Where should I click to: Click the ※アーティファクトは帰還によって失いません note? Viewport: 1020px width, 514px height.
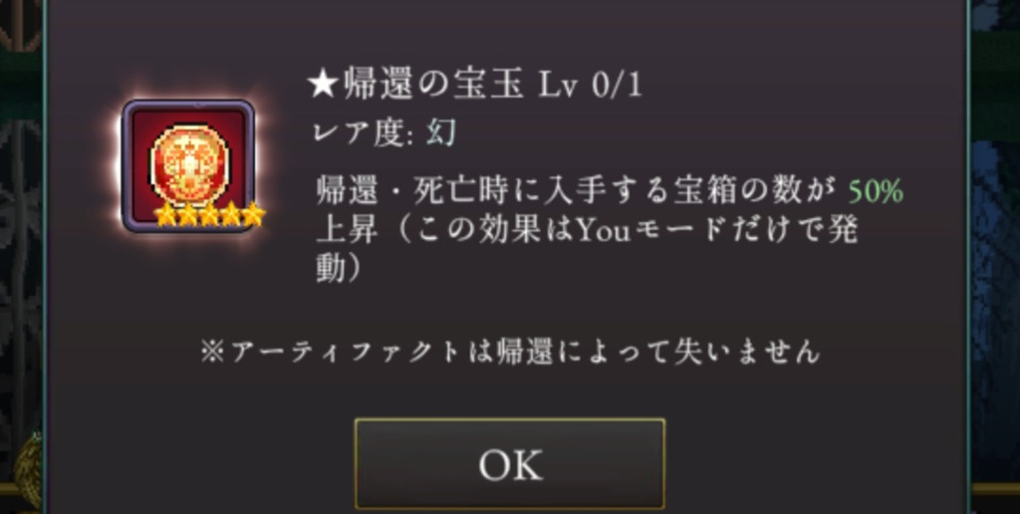(x=510, y=352)
